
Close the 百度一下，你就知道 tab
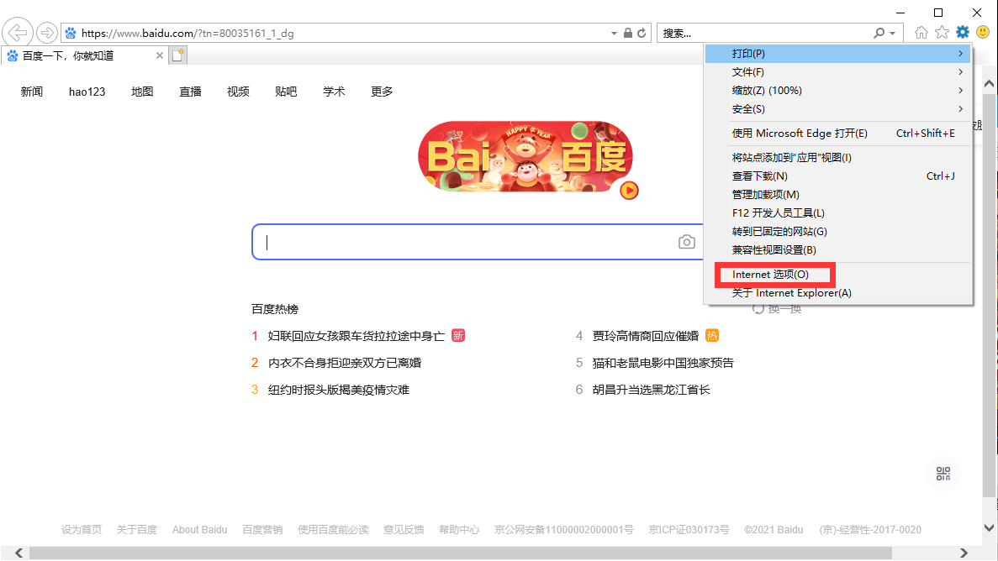[160, 55]
